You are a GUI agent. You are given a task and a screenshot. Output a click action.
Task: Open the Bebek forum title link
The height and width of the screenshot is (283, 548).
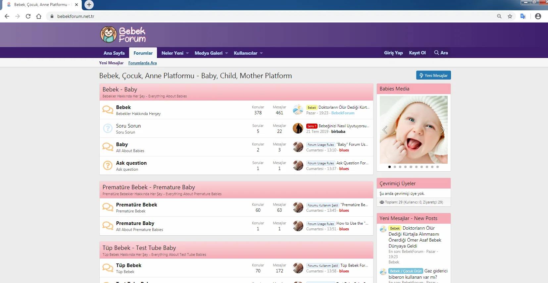coord(123,107)
